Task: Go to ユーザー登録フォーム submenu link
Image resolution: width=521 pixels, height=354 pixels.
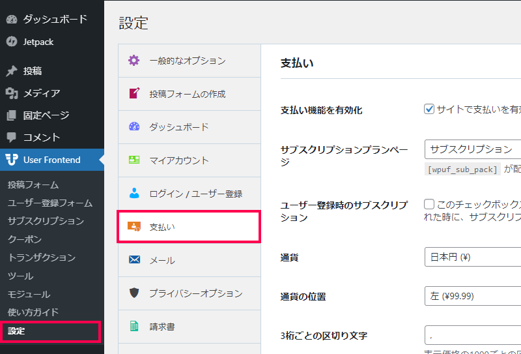Action: click(x=50, y=203)
